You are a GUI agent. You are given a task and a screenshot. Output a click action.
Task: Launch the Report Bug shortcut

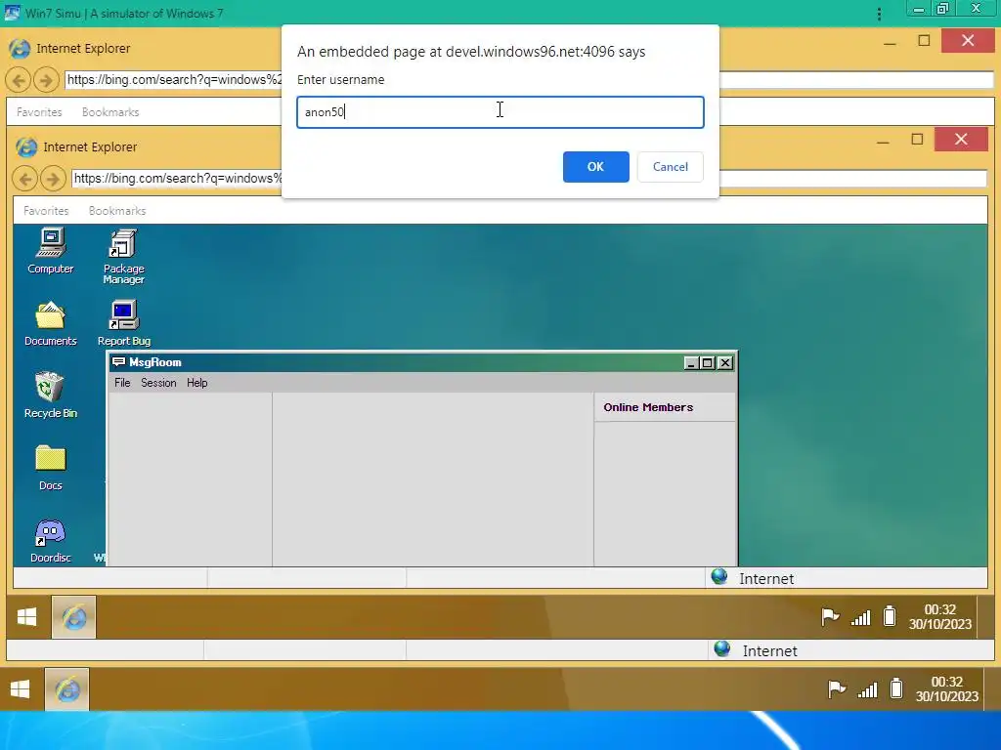(124, 324)
